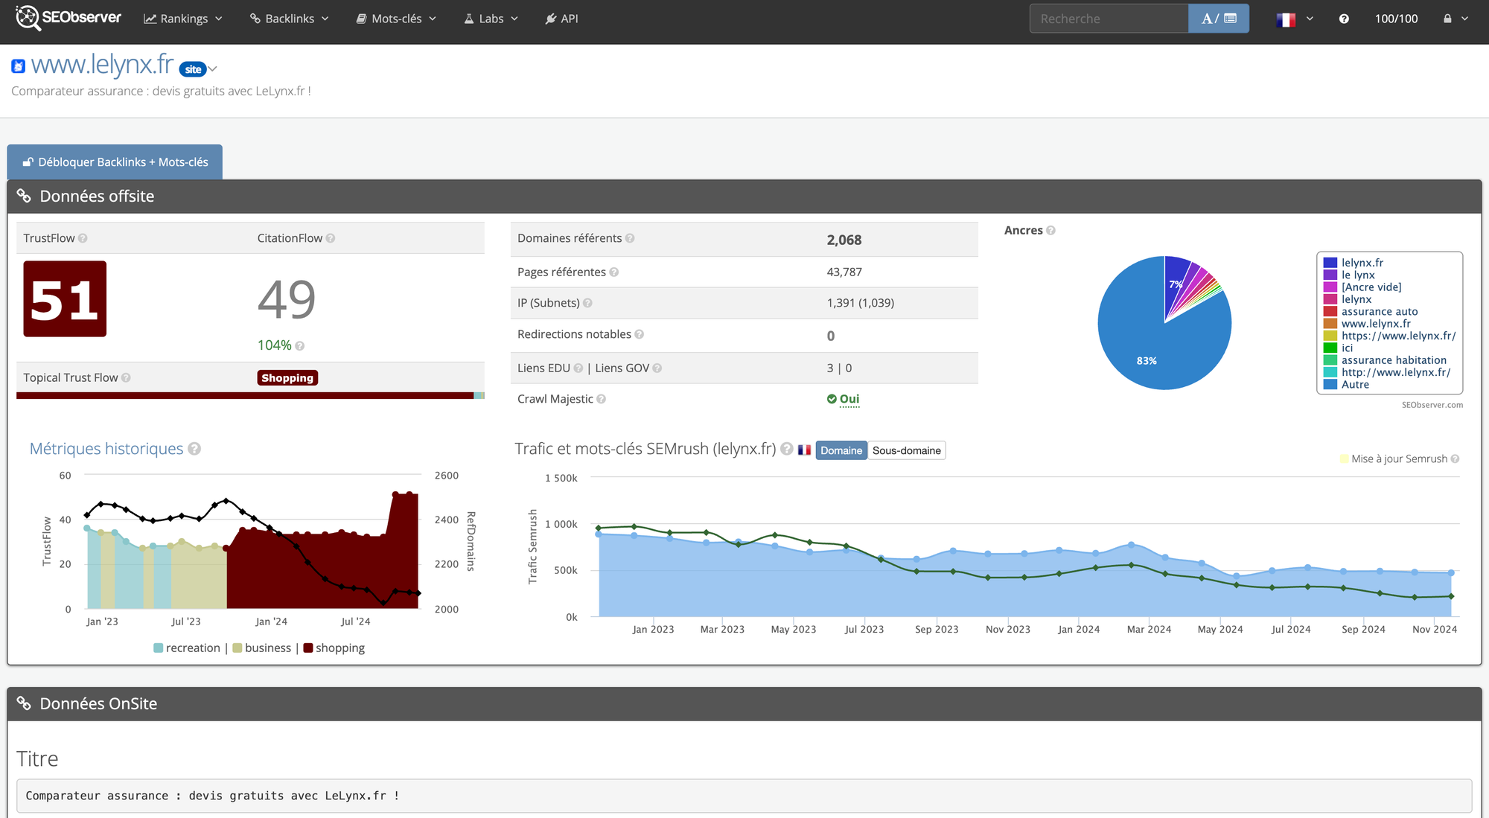Click the Crawl Majestic help icon
This screenshot has height=818, width=1489.
tap(602, 399)
